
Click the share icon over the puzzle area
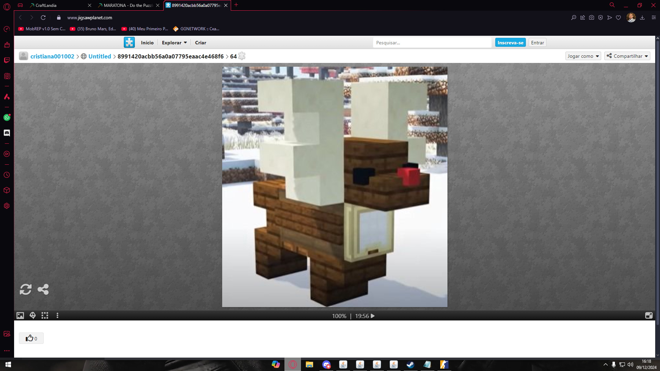click(x=43, y=289)
